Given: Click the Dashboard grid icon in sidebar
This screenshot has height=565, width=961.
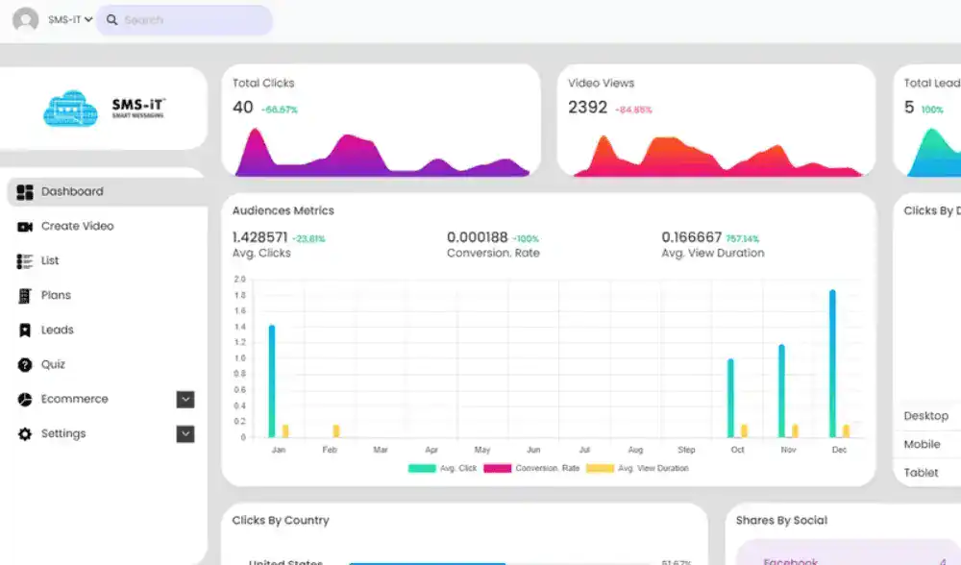Looking at the screenshot, I should (x=25, y=192).
